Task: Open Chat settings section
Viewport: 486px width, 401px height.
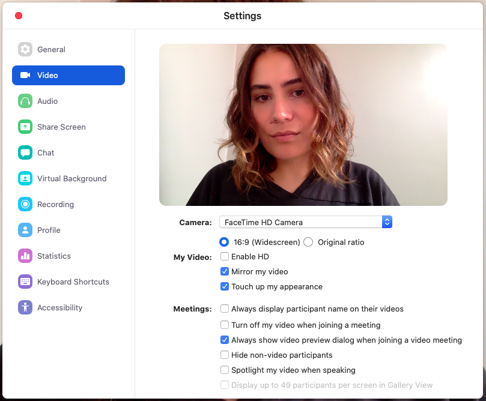Action: [68, 152]
